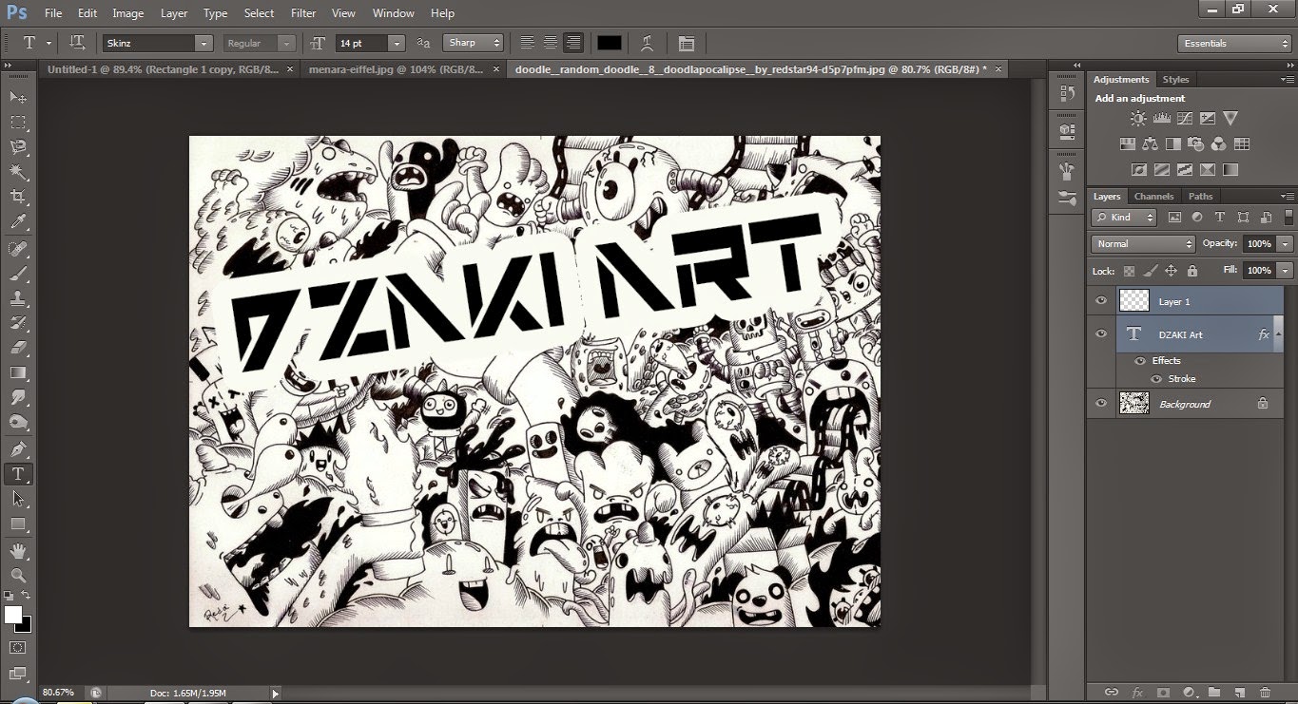Image resolution: width=1298 pixels, height=704 pixels.
Task: Select the Dodge tool
Action: tap(18, 423)
